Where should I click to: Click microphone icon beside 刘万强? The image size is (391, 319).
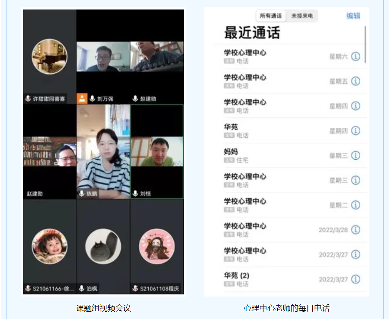click(x=92, y=98)
